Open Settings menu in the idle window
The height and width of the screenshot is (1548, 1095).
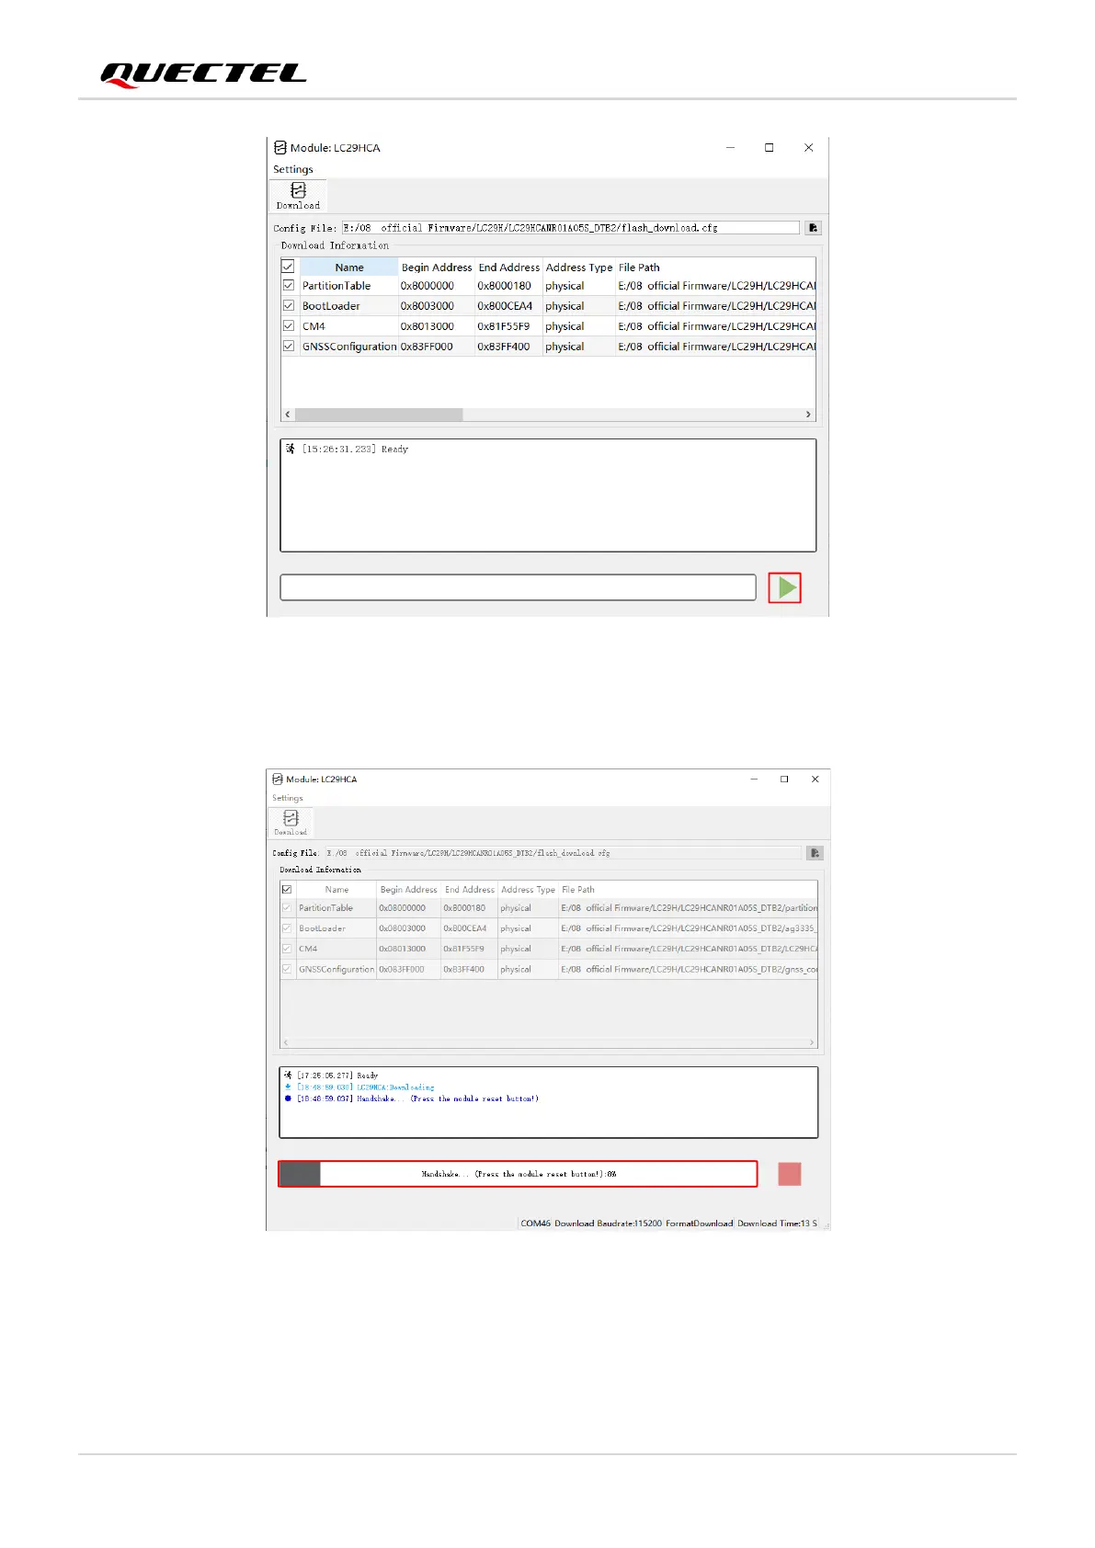coord(293,169)
